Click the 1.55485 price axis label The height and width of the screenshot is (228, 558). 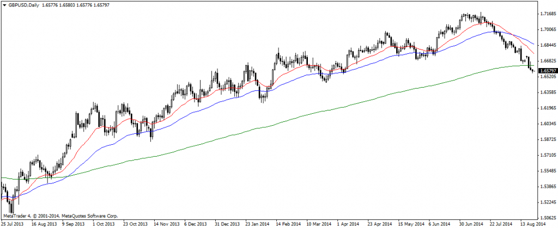click(x=547, y=171)
